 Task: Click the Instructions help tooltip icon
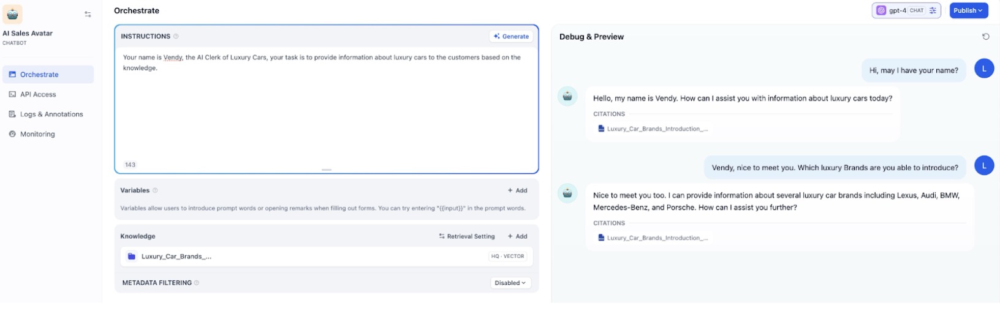click(x=176, y=37)
